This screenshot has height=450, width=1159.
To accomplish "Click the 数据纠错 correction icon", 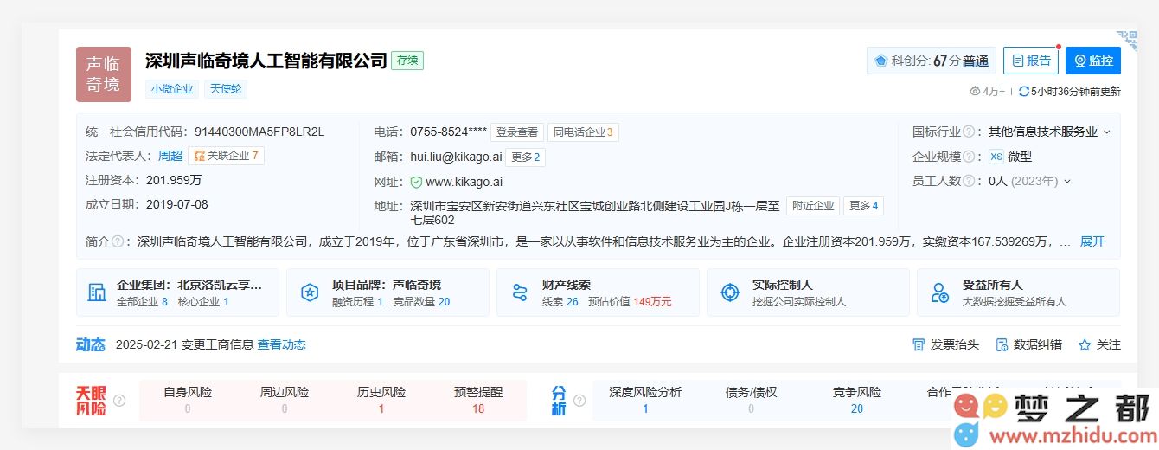I will (x=1002, y=344).
